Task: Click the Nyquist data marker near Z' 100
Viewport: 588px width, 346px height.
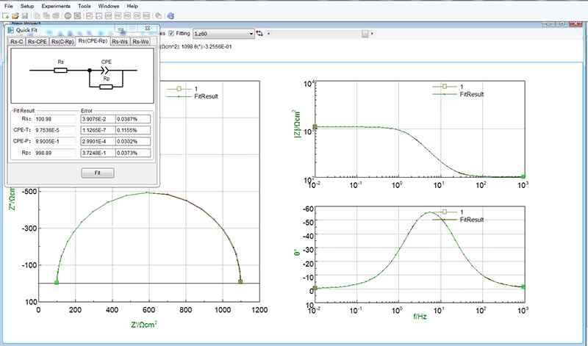Action: [x=57, y=282]
